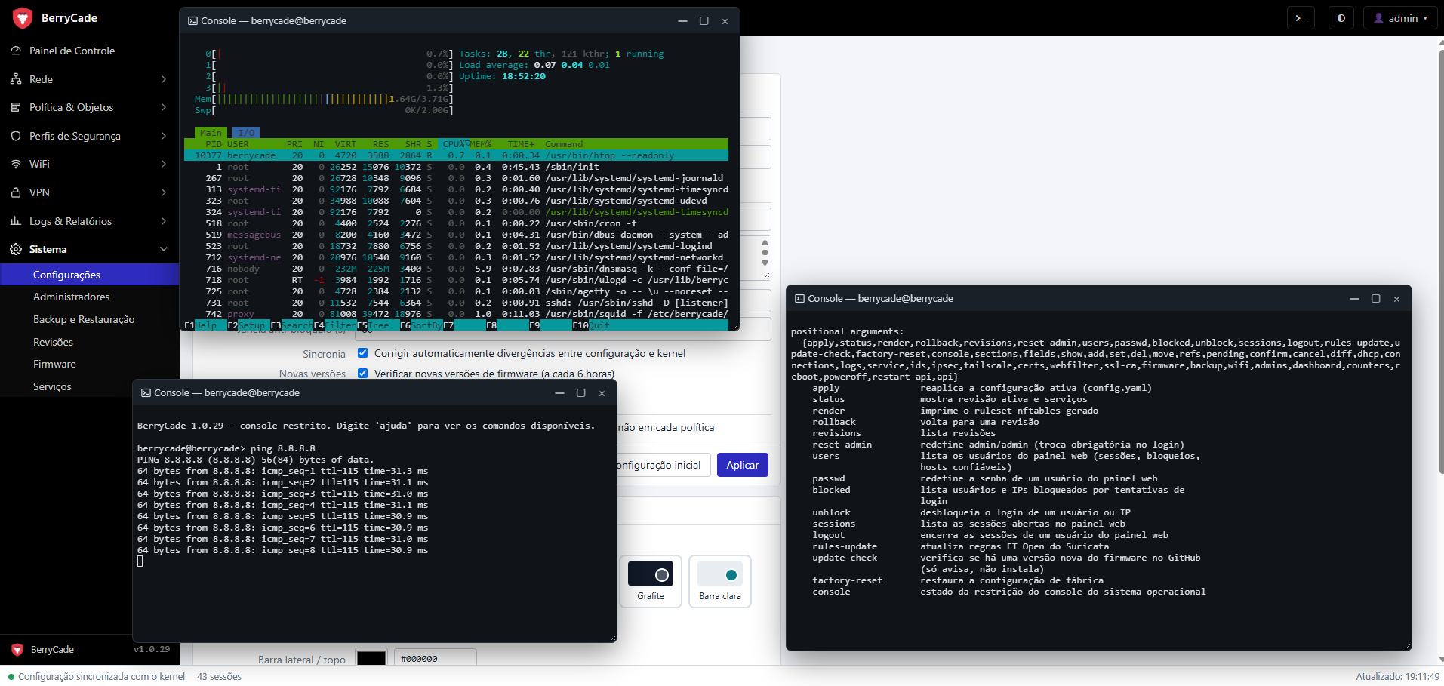The image size is (1444, 686).
Task: Select the Barra clara theme card
Action: point(720,581)
